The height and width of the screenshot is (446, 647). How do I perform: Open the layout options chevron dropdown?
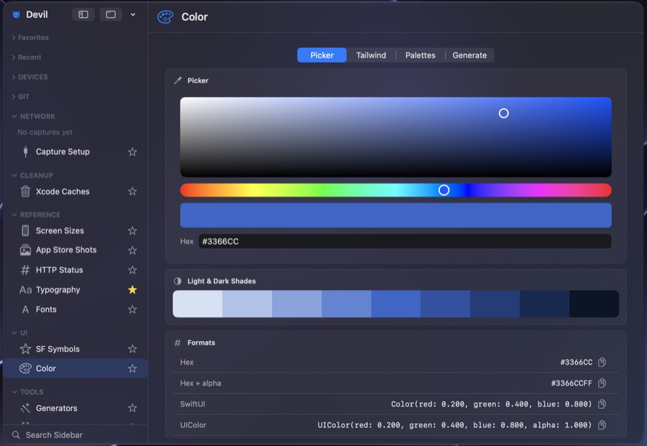(x=133, y=14)
